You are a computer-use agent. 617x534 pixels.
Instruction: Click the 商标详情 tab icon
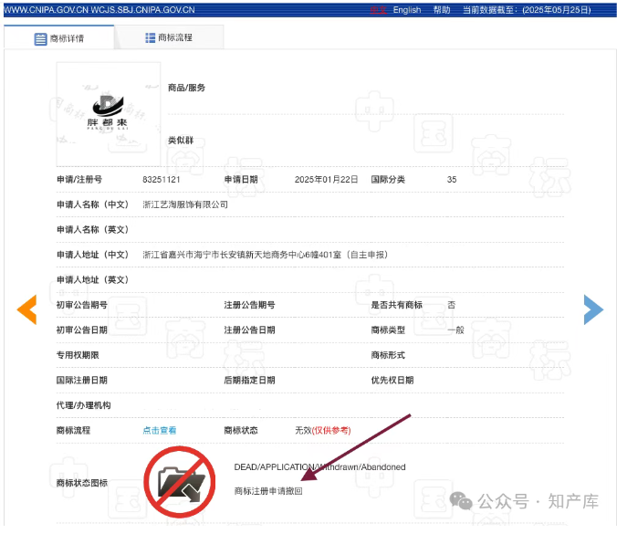(x=40, y=39)
